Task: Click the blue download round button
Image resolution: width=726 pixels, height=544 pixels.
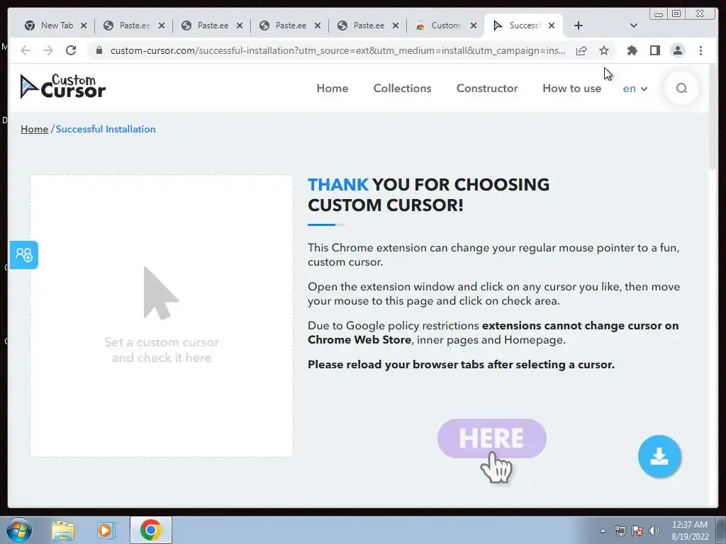Action: point(659,456)
